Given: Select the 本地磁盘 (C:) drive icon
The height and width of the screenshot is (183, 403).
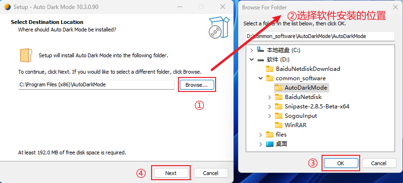Looking at the screenshot, I should [x=260, y=50].
